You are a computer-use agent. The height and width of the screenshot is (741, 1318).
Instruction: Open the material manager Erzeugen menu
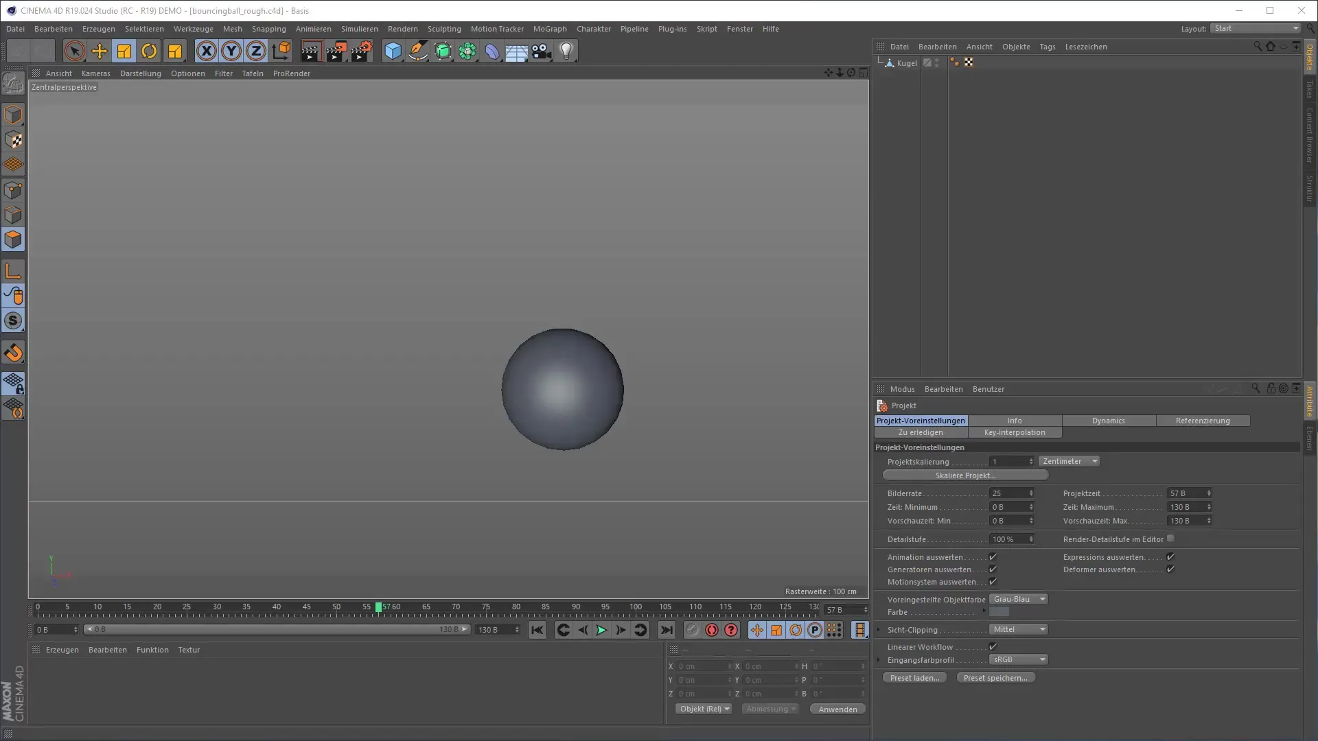coord(62,650)
